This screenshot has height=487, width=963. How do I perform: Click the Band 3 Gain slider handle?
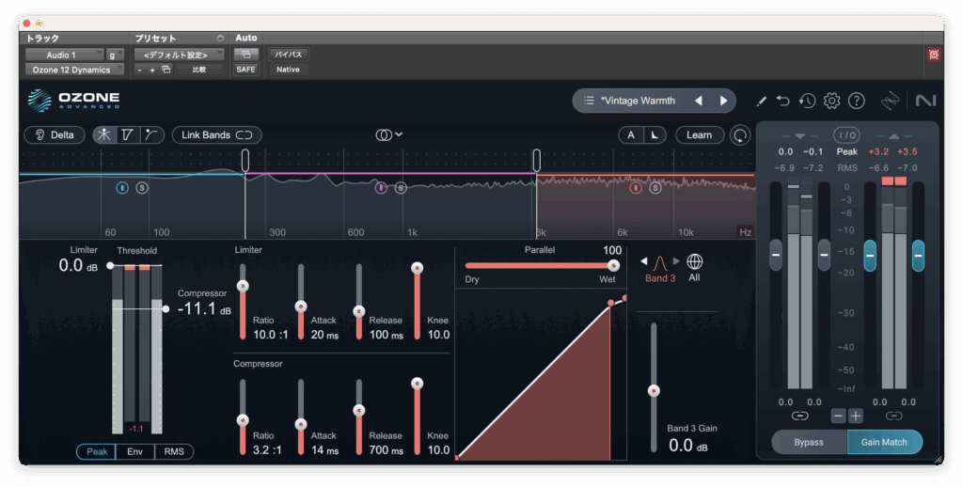point(654,390)
